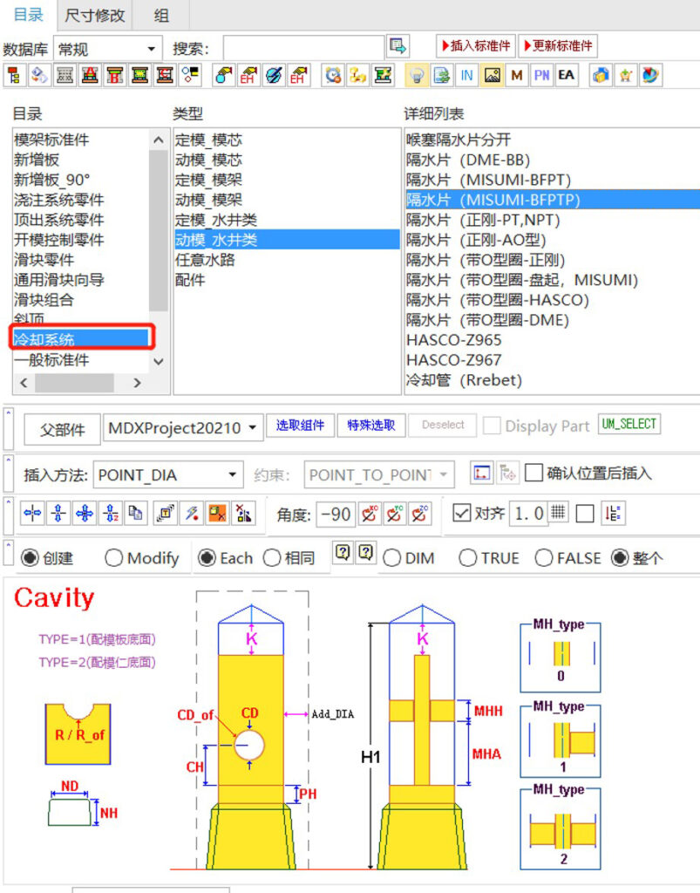Collapse the parent part panel row expander
Image resolution: width=700 pixels, height=893 pixels.
pos(9,429)
